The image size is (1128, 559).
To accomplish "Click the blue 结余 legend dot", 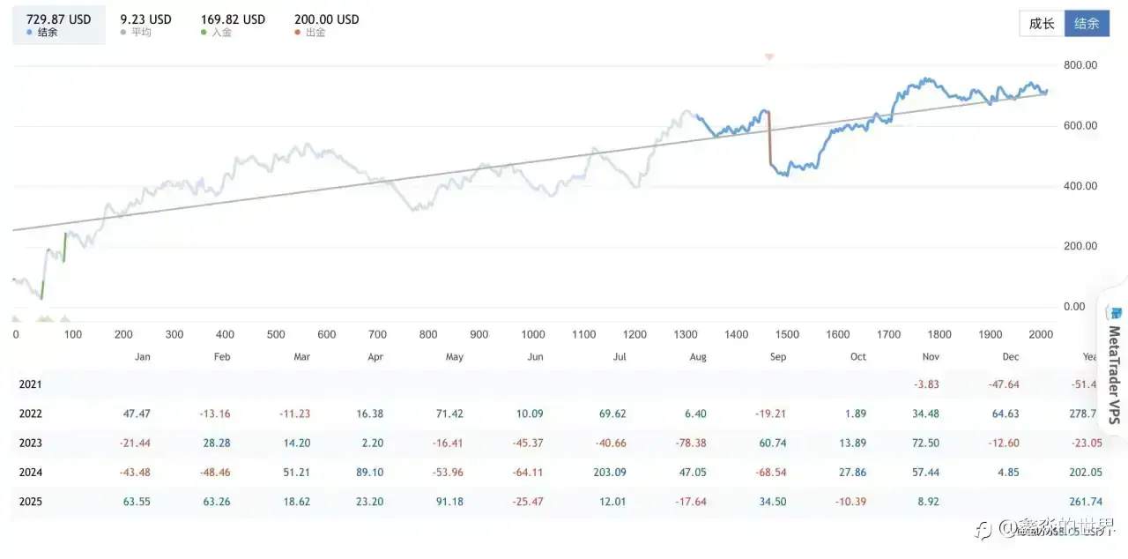I will point(30,33).
